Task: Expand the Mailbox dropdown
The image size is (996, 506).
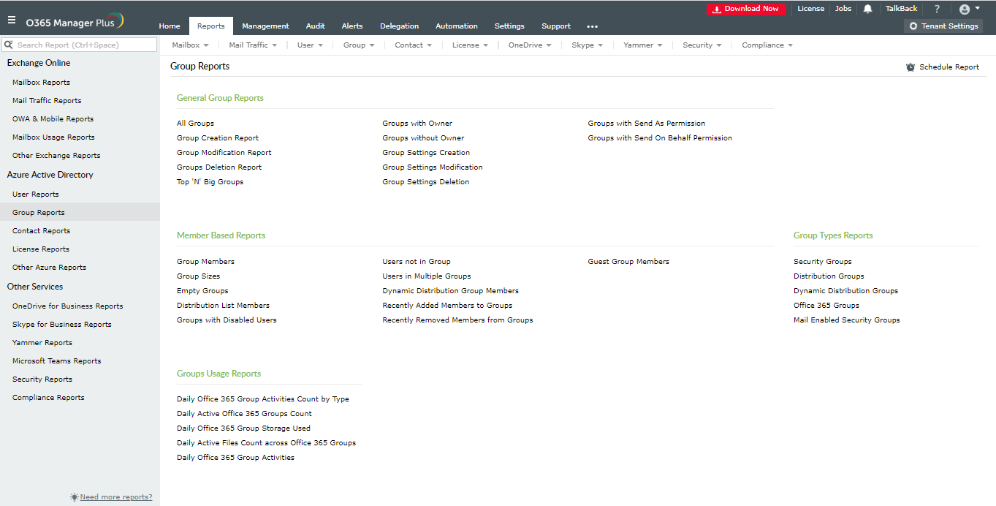Action: click(x=190, y=45)
